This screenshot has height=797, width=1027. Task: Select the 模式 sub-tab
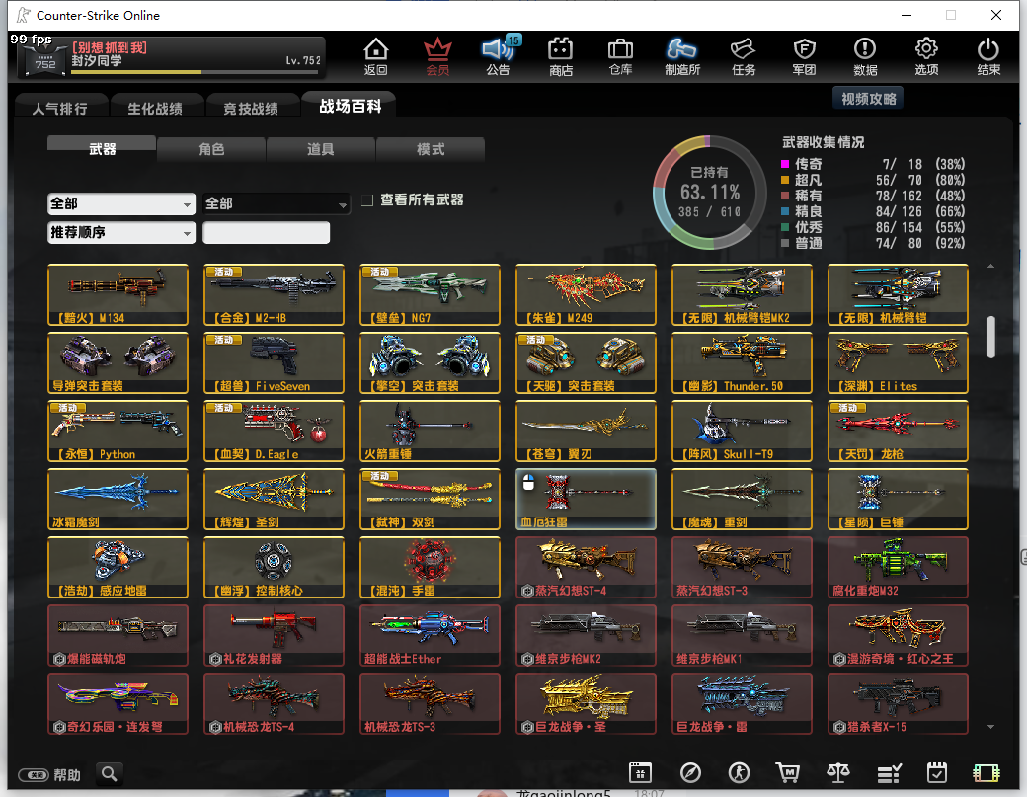431,149
